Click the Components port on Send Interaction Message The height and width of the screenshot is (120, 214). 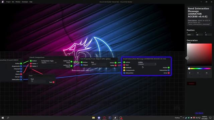point(124,70)
